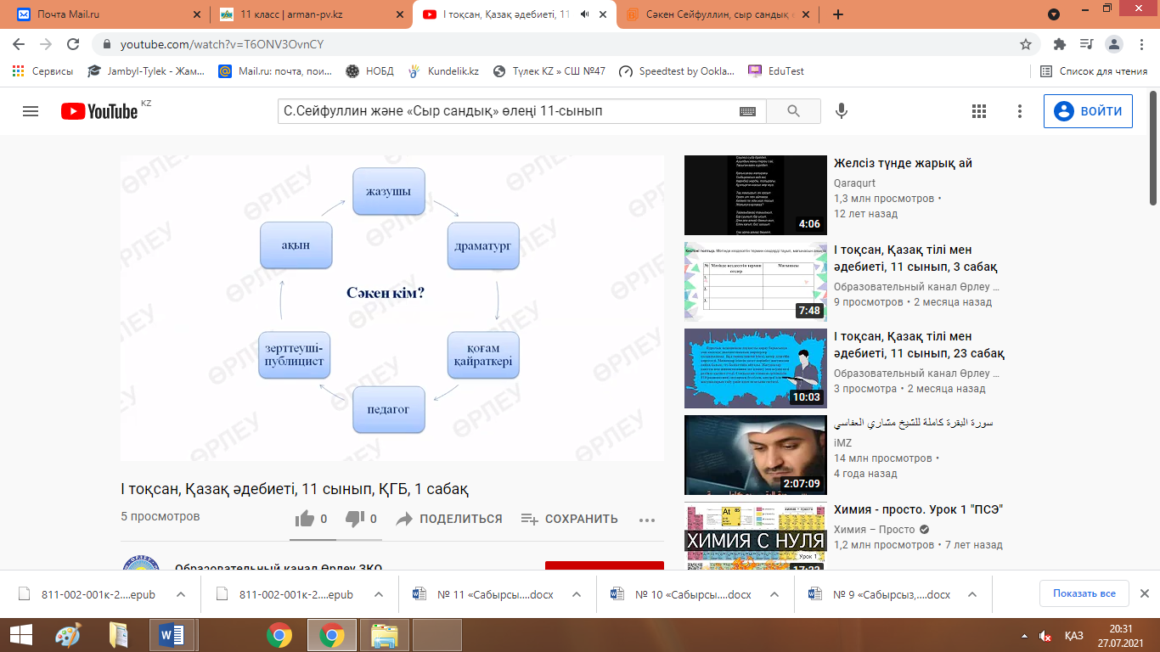Bookmark this page with the star

point(1026,44)
